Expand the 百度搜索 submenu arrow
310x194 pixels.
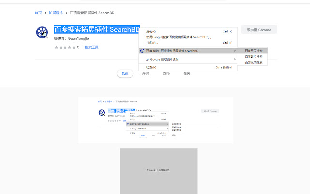coord(235,51)
